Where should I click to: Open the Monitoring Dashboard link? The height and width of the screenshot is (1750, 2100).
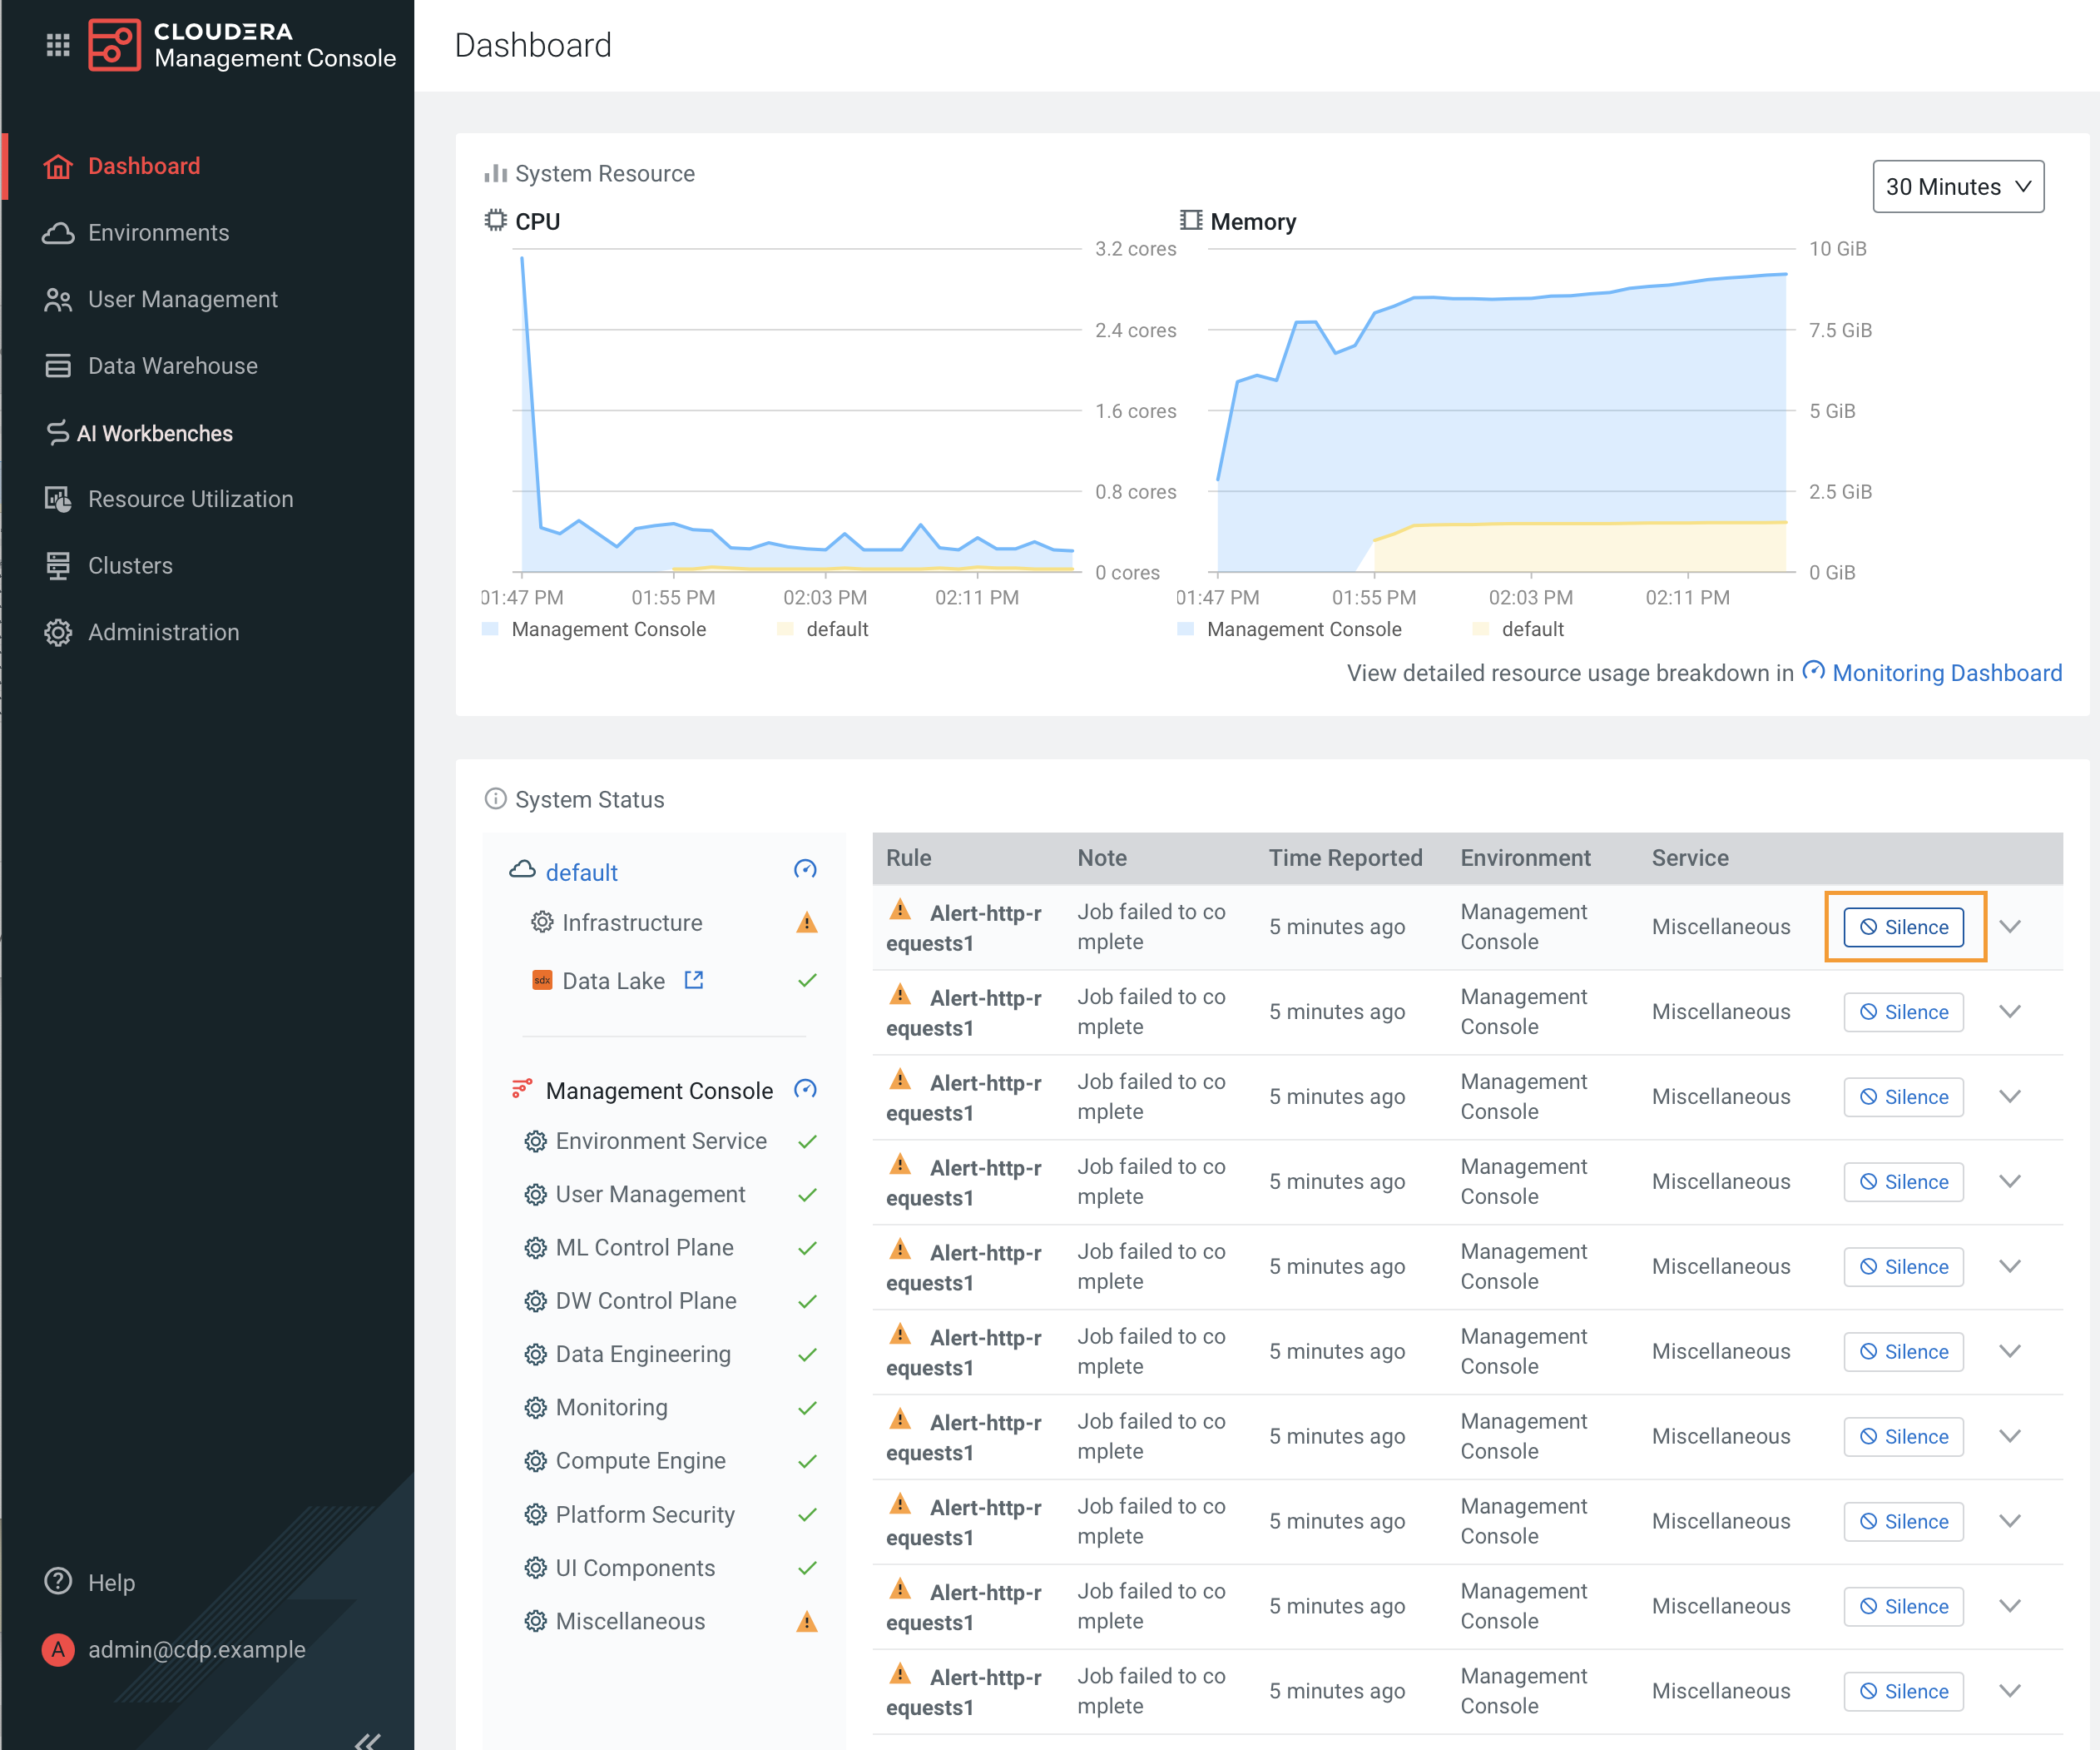click(1946, 673)
